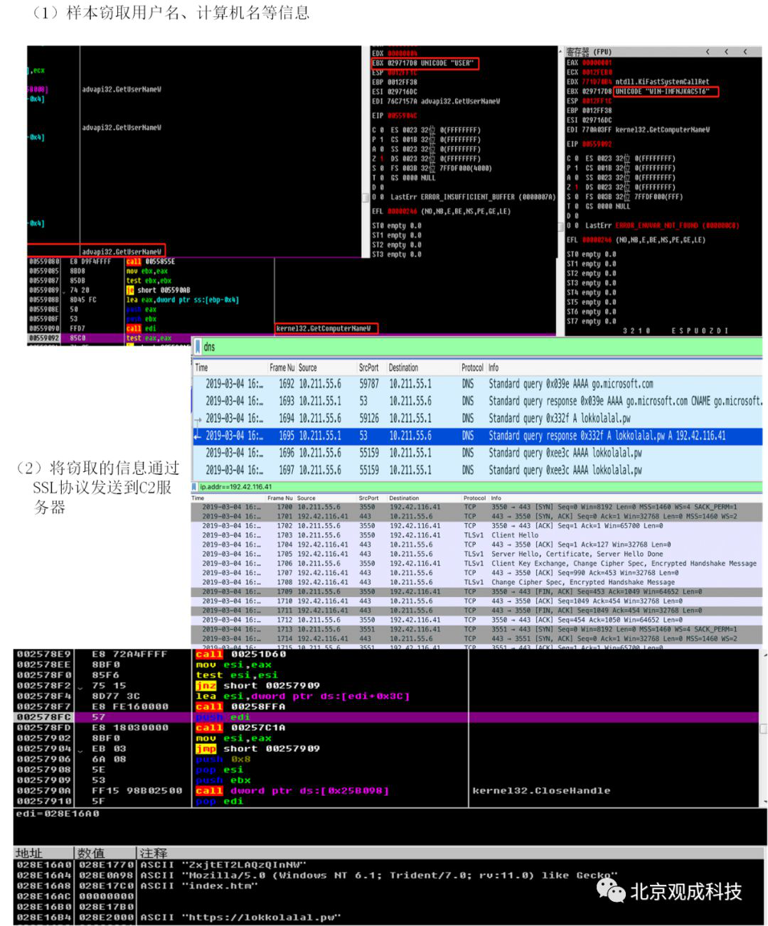This screenshot has height=926, width=768.
Task: Select dump row ASCII "https://lokkolalal.pw"
Action: pos(390,917)
